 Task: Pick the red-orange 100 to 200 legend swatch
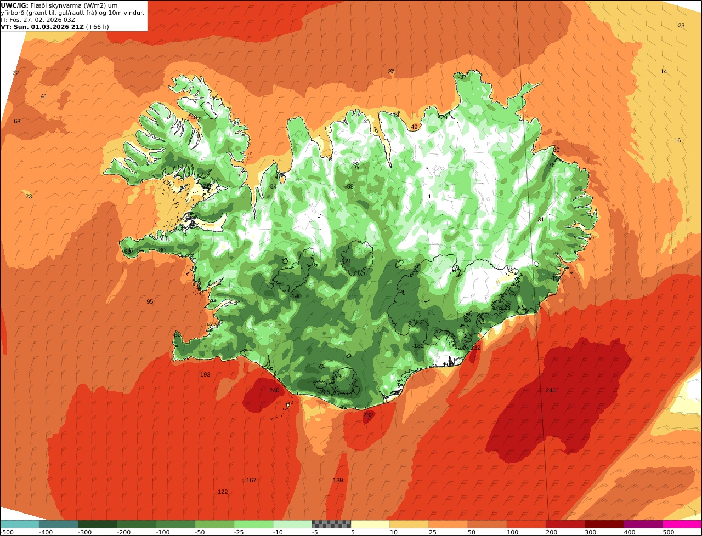[525, 524]
